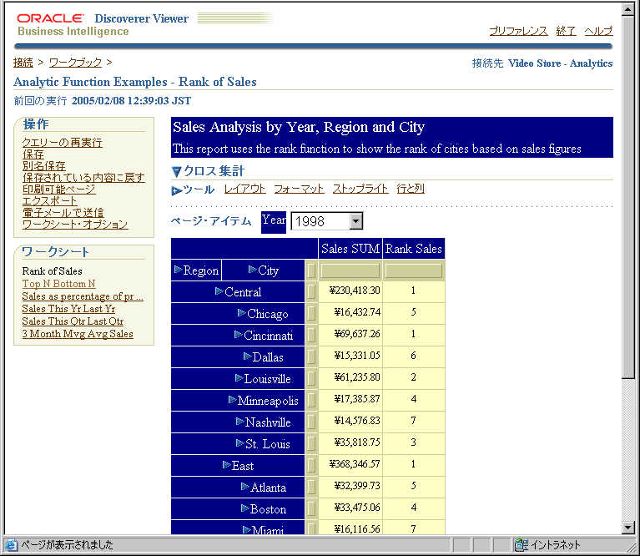Click the Internet Explorer page icon in status bar
The width and height of the screenshot is (640, 556).
[x=11, y=544]
